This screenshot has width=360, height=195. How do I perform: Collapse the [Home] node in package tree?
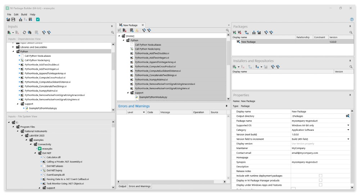(119, 36)
